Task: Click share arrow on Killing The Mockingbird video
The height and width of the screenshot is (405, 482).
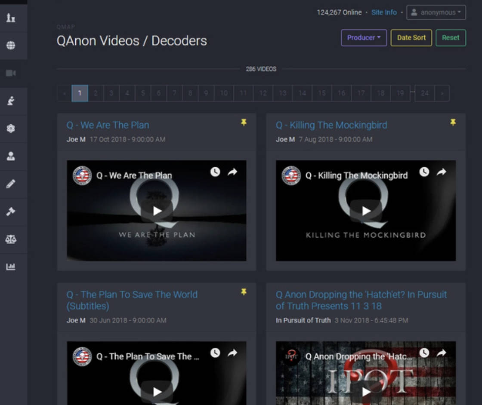Action: [x=442, y=172]
